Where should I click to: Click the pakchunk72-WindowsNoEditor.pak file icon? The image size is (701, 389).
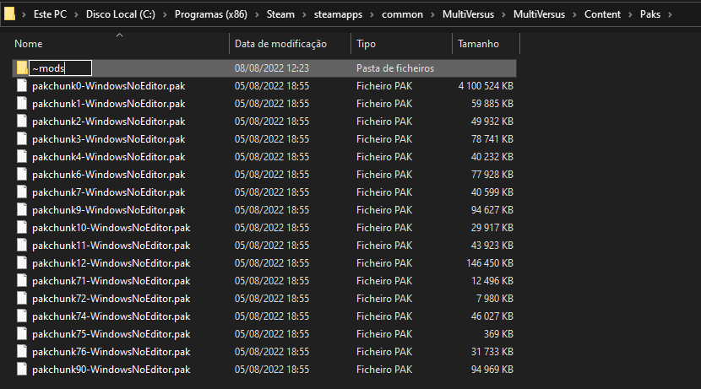tap(22, 299)
